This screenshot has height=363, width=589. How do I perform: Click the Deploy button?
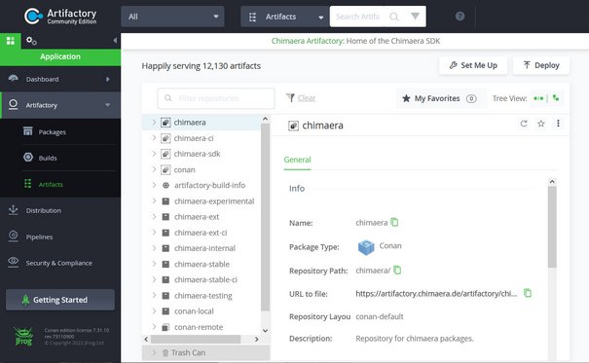click(541, 65)
